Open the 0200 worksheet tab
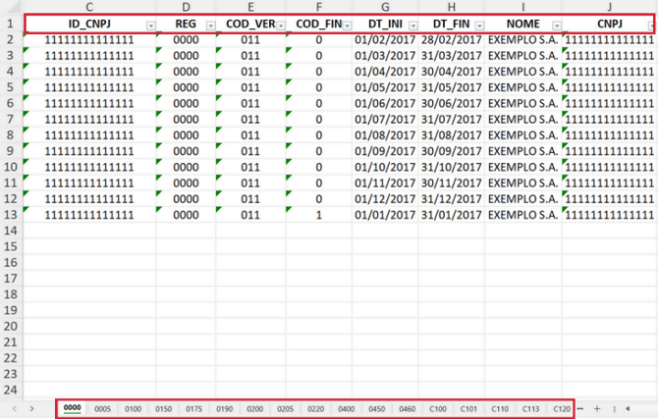The image size is (658, 419). tap(254, 407)
